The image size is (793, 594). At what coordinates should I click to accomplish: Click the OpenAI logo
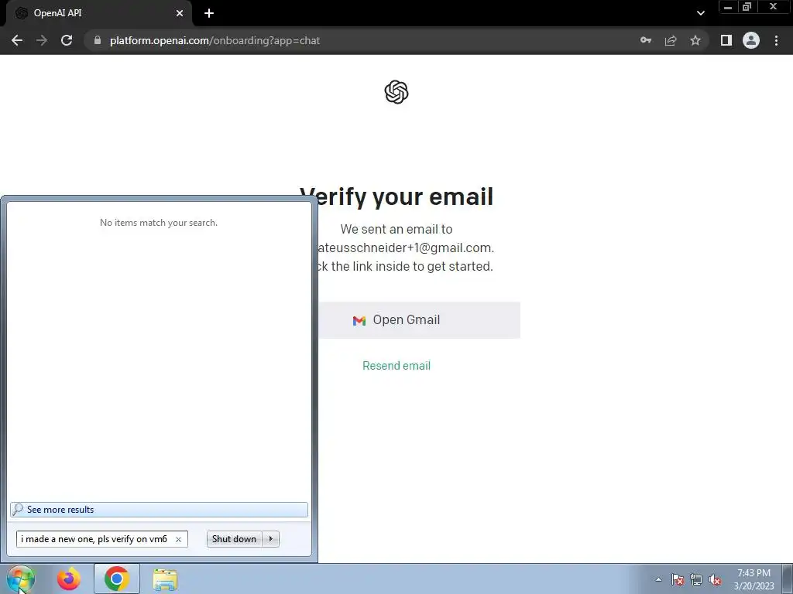tap(396, 92)
